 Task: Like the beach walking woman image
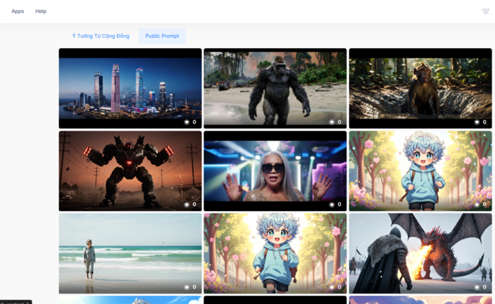click(x=186, y=287)
